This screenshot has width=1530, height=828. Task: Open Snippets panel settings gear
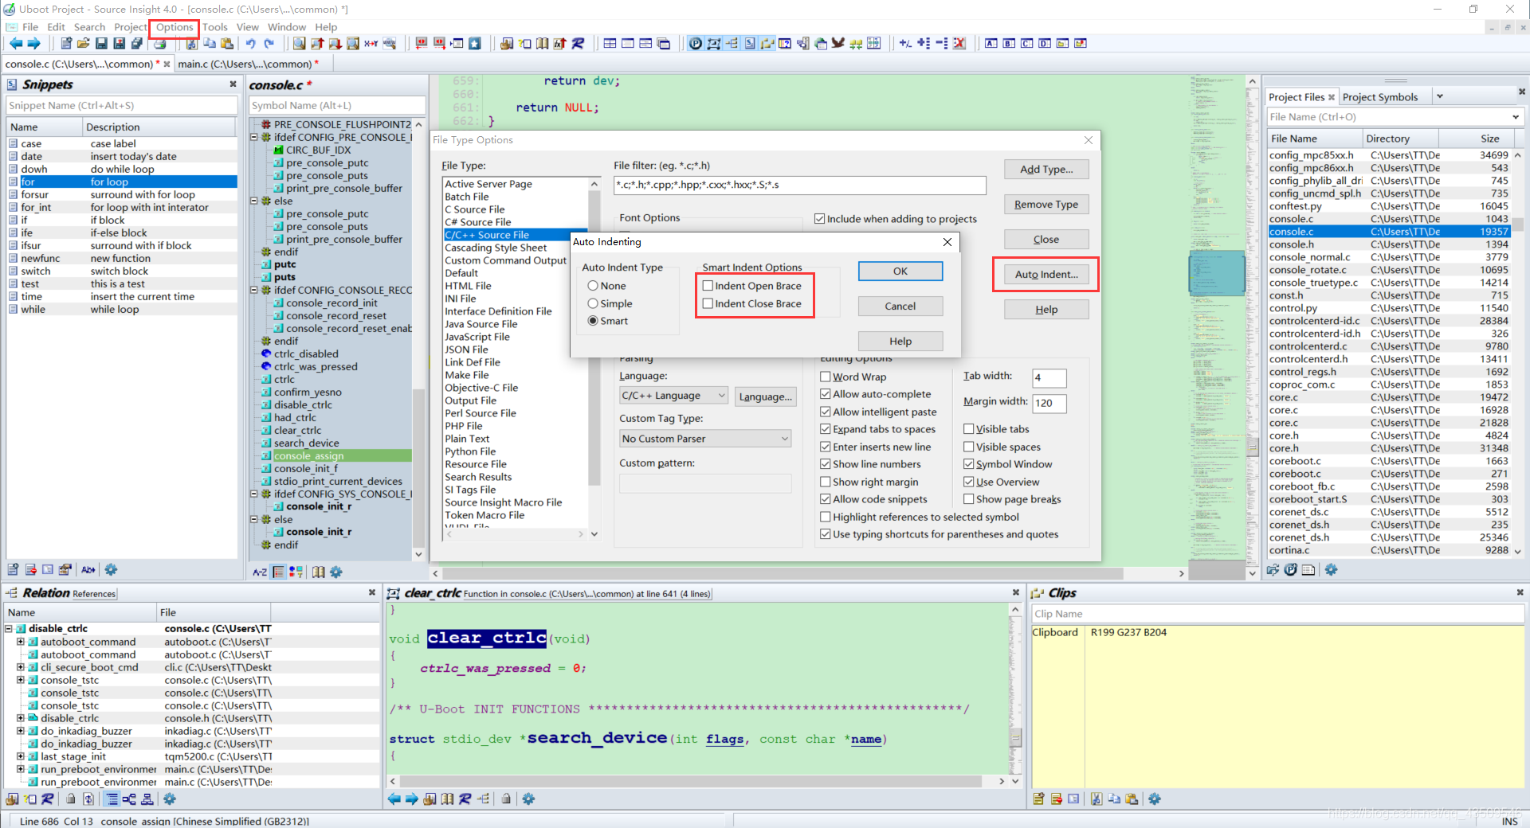pos(111,569)
